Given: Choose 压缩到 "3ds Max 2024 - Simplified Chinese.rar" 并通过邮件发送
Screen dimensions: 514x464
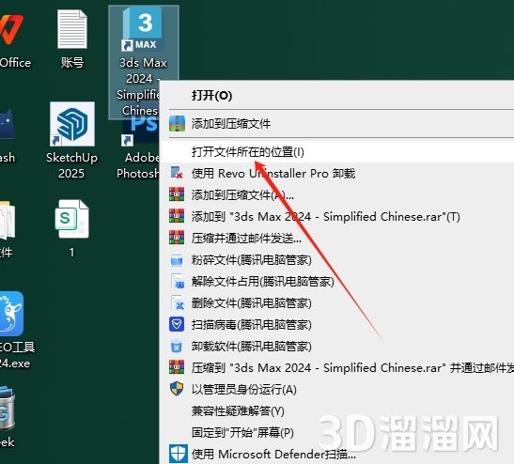Looking at the screenshot, I should click(337, 367).
